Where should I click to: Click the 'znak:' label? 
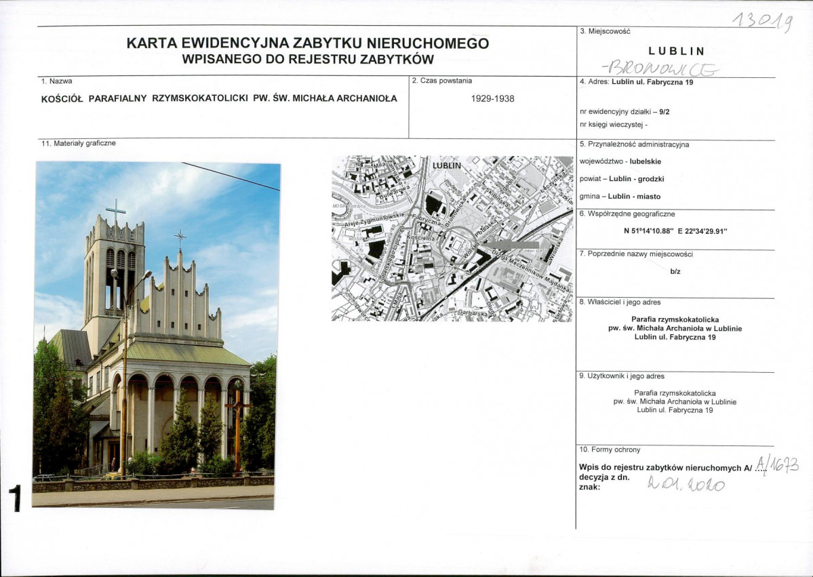589,488
